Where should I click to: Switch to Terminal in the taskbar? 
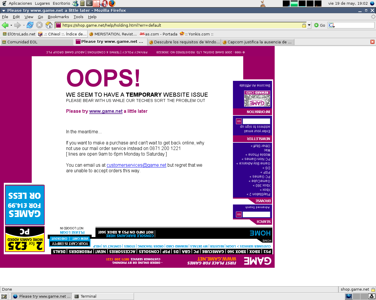103,296
